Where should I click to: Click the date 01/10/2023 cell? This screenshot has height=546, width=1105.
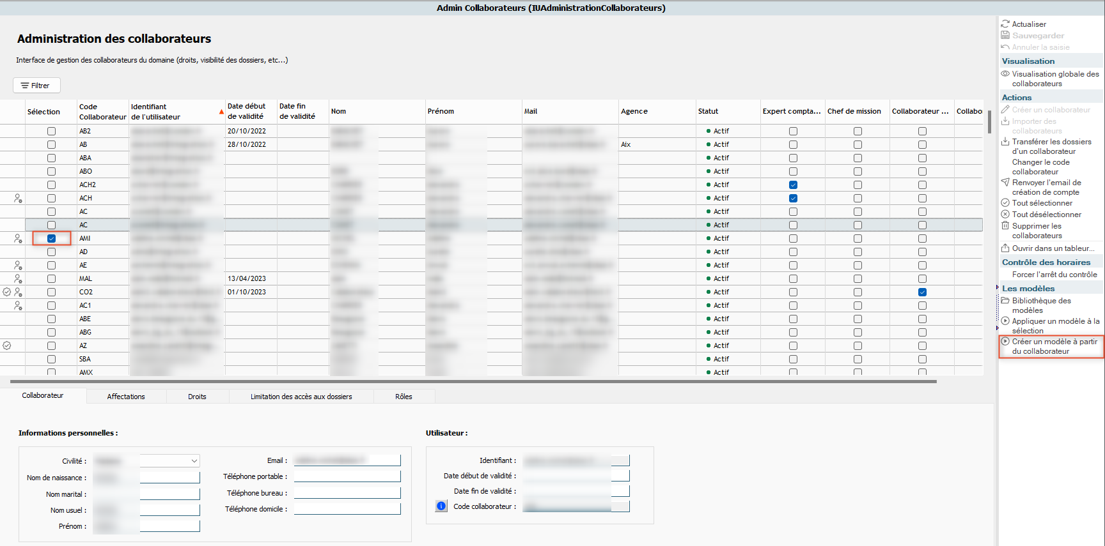(x=251, y=292)
